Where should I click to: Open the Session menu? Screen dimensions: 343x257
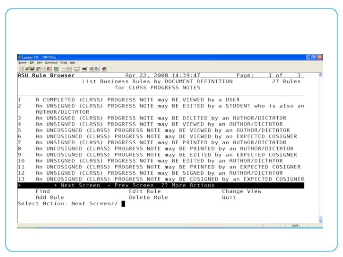click(x=22, y=62)
